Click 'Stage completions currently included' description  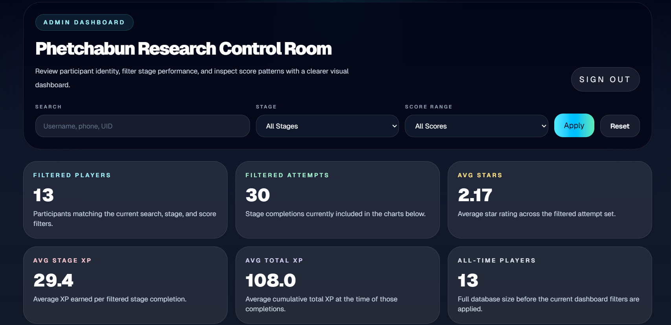click(335, 214)
